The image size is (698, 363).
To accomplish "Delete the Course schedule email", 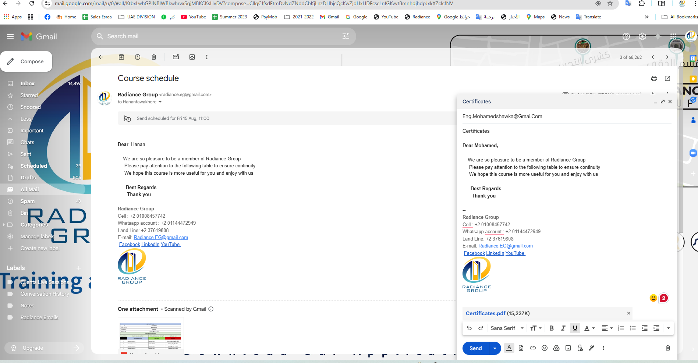I will [154, 57].
